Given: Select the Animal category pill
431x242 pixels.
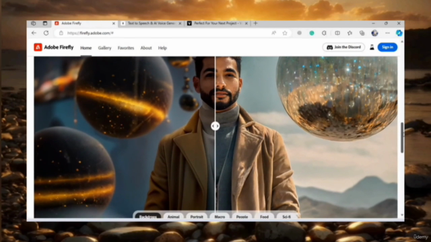Looking at the screenshot, I should [x=174, y=216].
